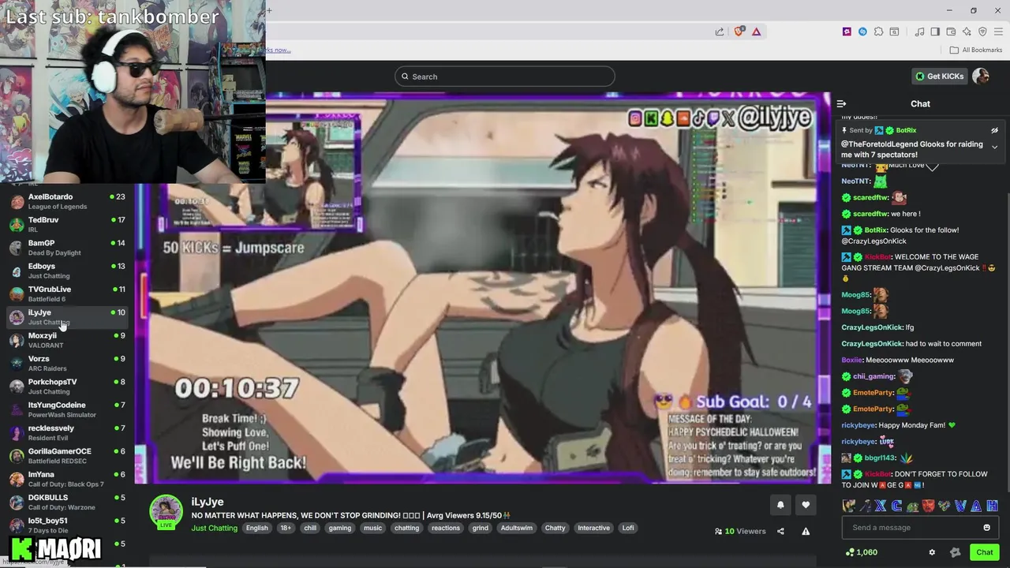Screen dimensions: 1010x568
Task: Select the blue H quick emote
Action: [992, 506]
